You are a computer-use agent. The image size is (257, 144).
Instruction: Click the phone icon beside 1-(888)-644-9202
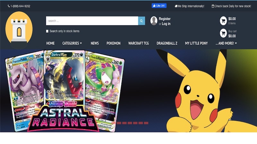click(9, 6)
